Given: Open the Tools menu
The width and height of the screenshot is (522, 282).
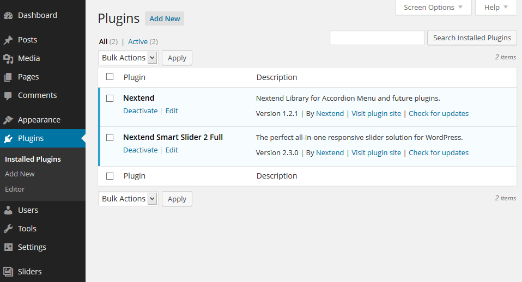Looking at the screenshot, I should (x=27, y=229).
